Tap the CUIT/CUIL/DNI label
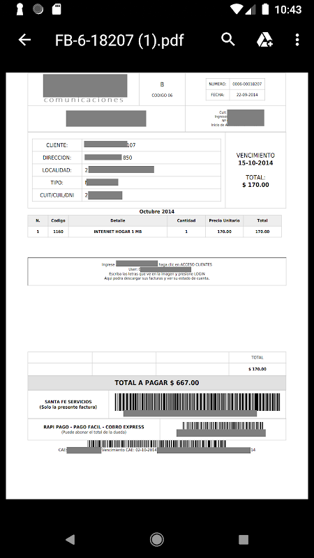This screenshot has width=314, height=558. [57, 195]
